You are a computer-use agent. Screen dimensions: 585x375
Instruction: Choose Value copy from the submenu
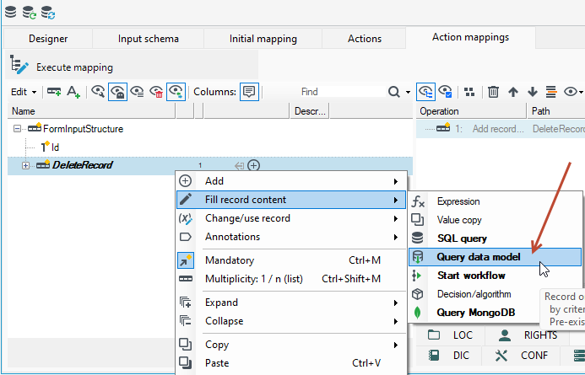pos(495,220)
